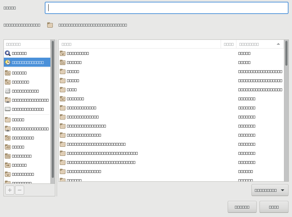The image size is (292, 217).
Task: Select the Desktop-icon row in file list
Action: click(x=171, y=99)
